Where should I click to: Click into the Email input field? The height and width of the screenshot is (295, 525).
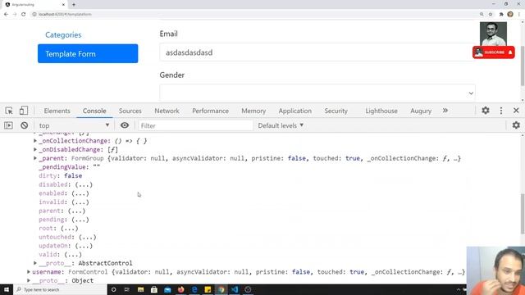click(317, 52)
